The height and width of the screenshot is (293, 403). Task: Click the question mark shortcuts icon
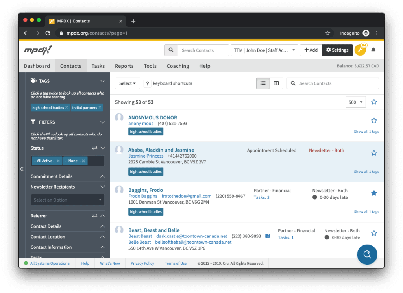147,83
